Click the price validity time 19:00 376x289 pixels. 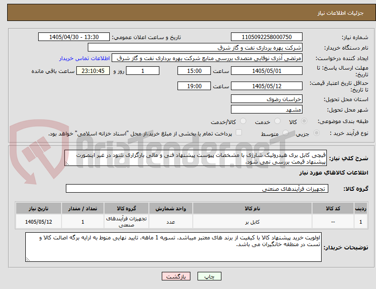pyautogui.click(x=194, y=86)
